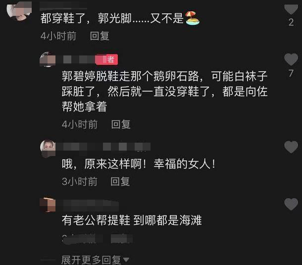The image size is (302, 265).
Task: Click the arrow beside 展开更多回复
Action: [126, 260]
